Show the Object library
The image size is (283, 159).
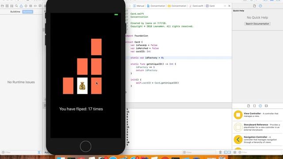click(x=260, y=106)
